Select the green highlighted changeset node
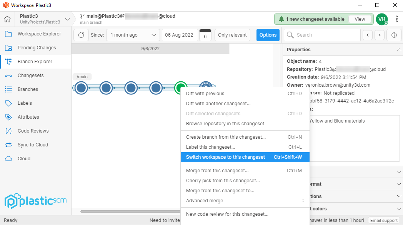The image size is (403, 225). pyautogui.click(x=181, y=88)
